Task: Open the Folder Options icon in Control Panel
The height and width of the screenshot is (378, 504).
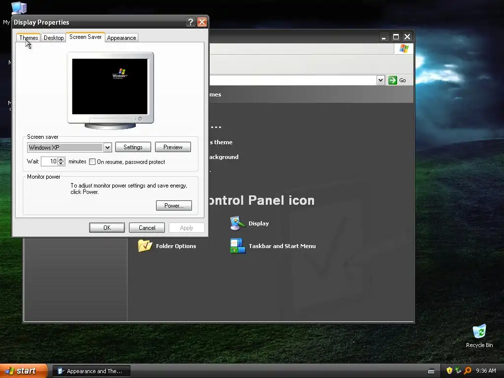Action: click(x=145, y=246)
